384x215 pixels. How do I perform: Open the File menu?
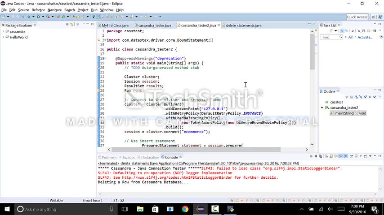point(4,10)
